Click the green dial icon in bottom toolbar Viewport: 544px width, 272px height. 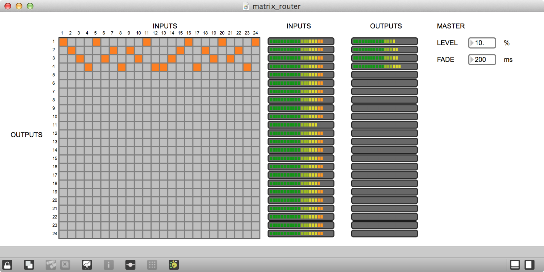[x=174, y=265]
